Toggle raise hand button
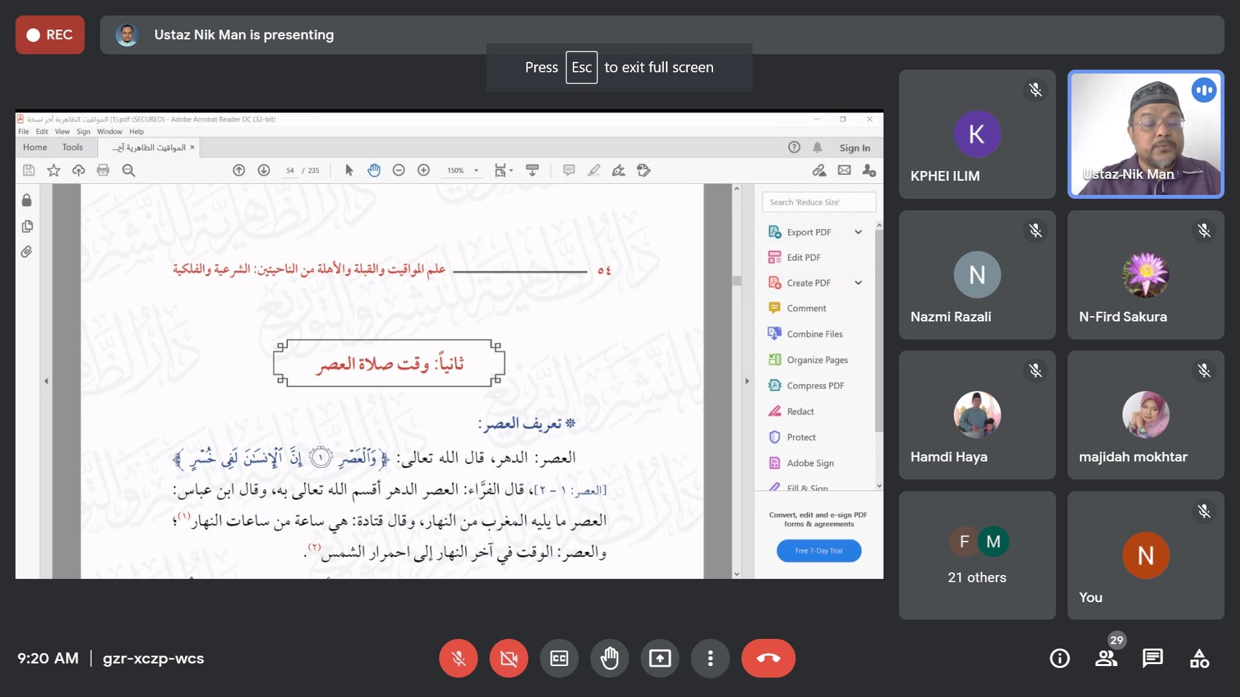This screenshot has height=697, width=1240. tap(609, 658)
